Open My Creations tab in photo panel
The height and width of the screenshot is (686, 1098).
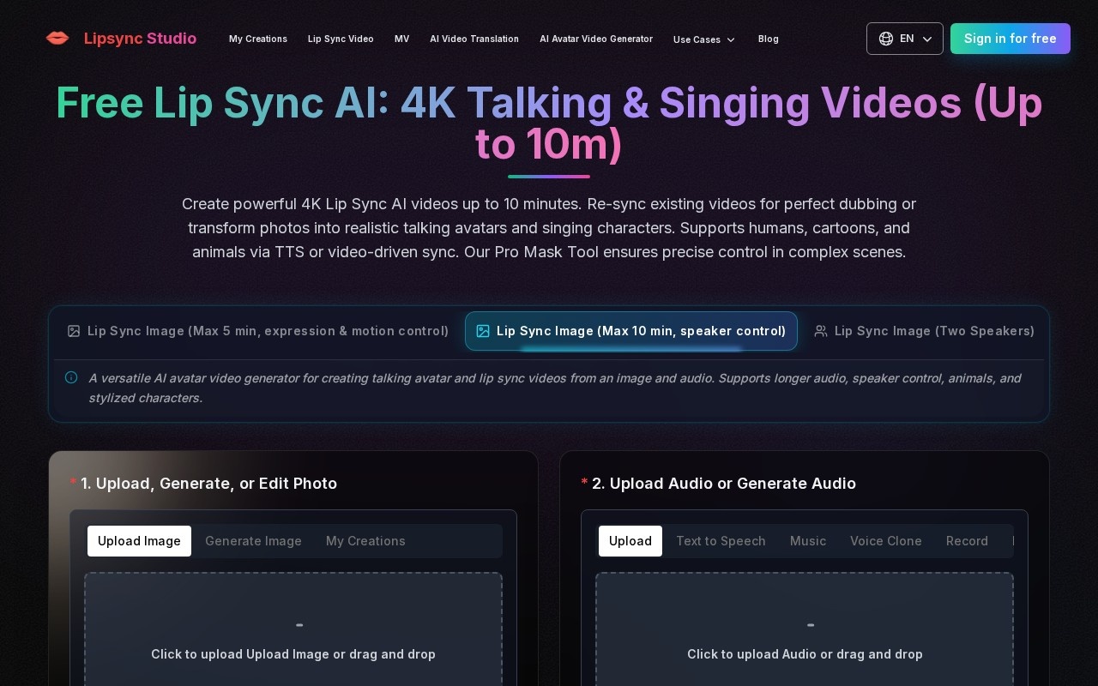365,541
